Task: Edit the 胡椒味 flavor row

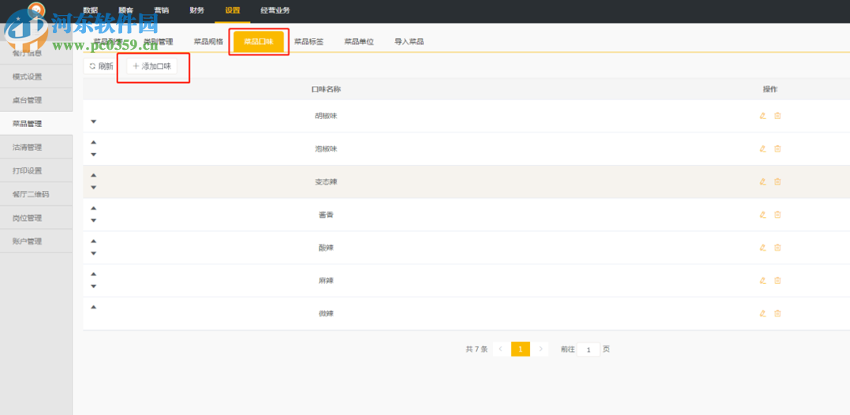Action: pos(762,115)
